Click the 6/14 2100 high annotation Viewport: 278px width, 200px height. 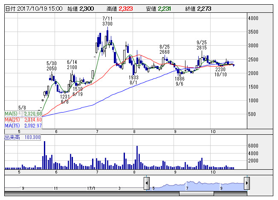click(x=72, y=65)
